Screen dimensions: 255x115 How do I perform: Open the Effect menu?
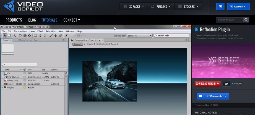click(40, 31)
